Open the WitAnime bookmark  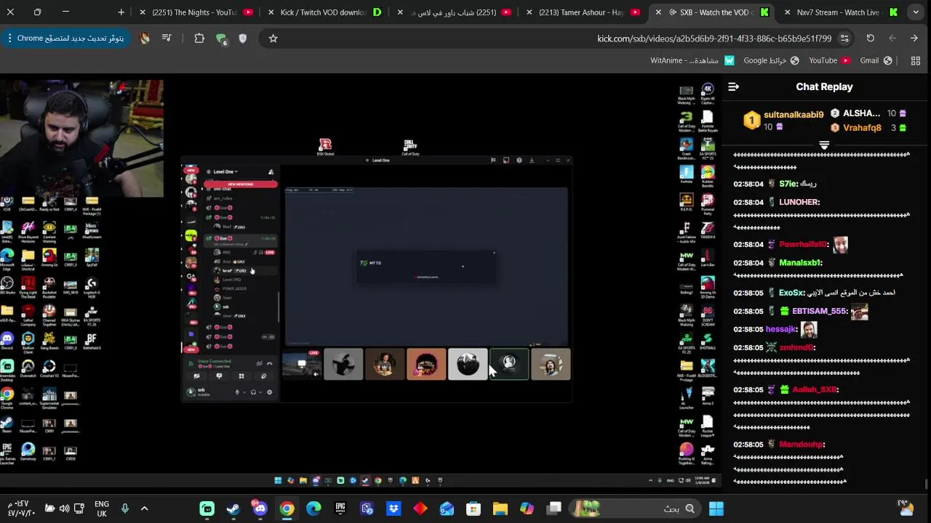[692, 61]
